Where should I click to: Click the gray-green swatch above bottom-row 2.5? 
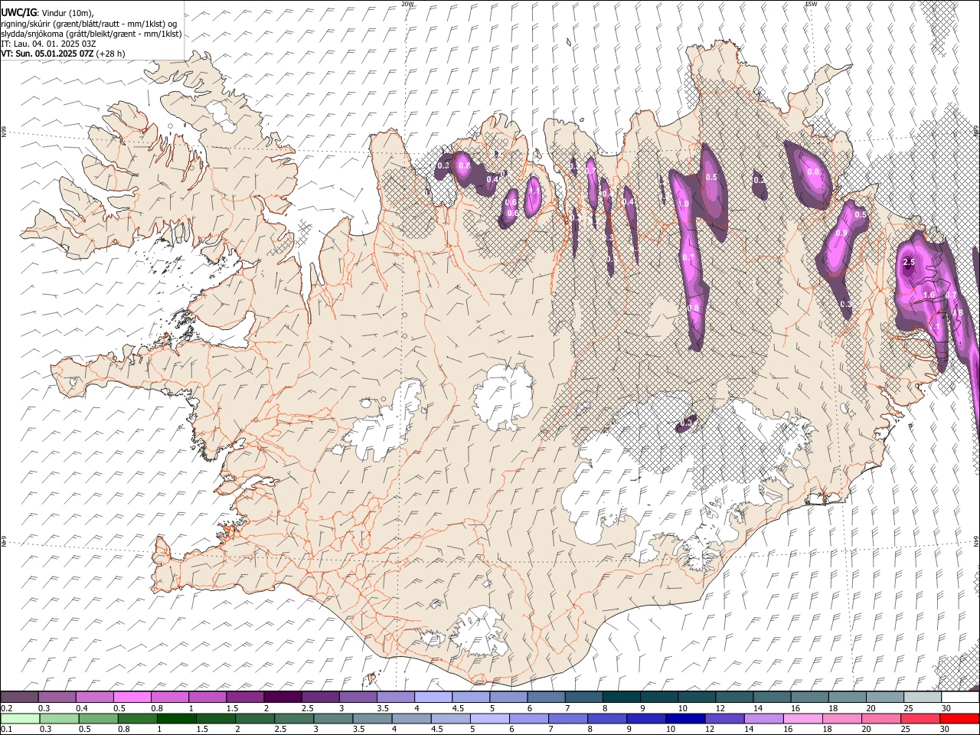(294, 719)
